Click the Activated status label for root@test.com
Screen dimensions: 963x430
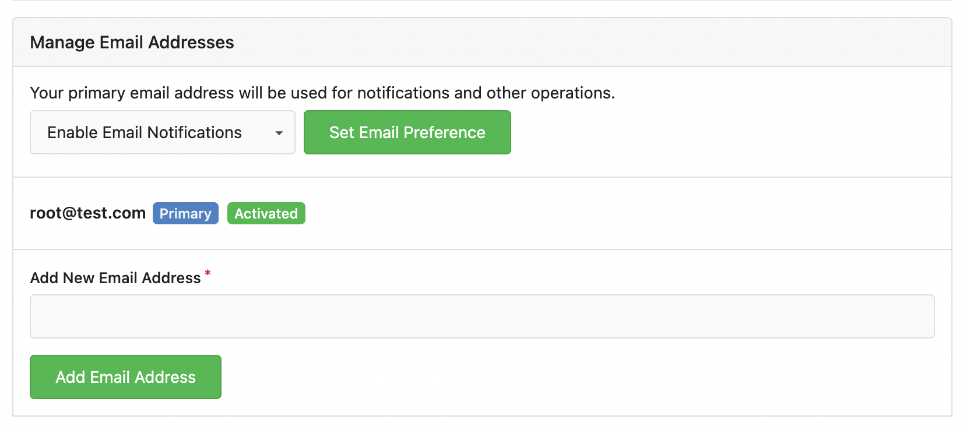coord(266,214)
